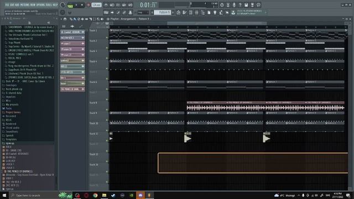Image resolution: width=354 pixels, height=199 pixels.
Task: Expand the My projects folder
Action: (12, 104)
